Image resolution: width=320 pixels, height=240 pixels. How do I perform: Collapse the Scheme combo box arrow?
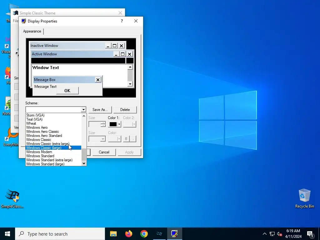[83, 110]
